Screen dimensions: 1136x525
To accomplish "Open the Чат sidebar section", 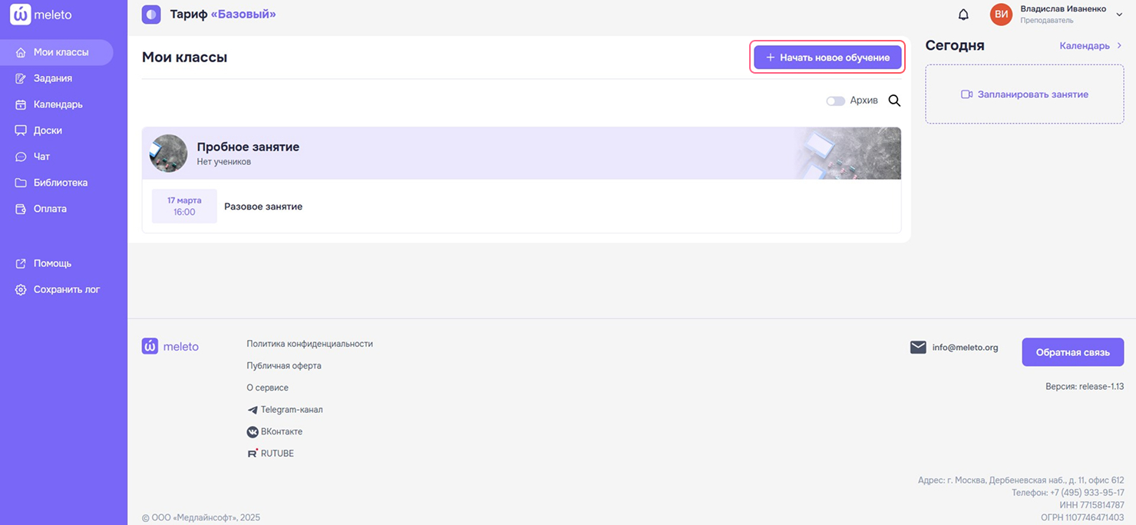I will 41,157.
